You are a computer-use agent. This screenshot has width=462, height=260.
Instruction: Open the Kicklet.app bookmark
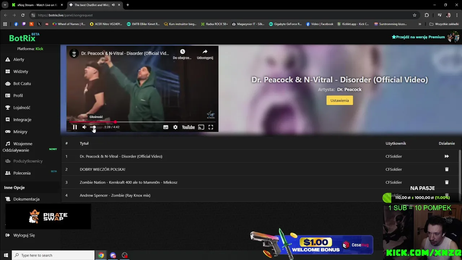pyautogui.click(x=353, y=24)
